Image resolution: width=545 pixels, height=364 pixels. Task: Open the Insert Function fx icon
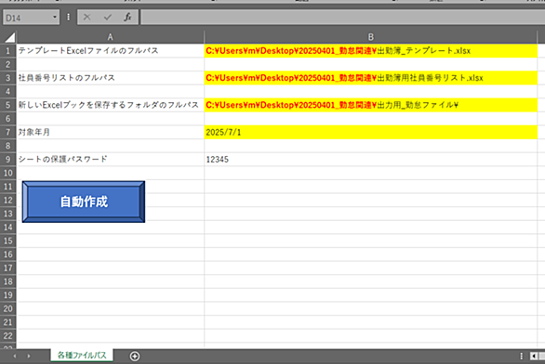pyautogui.click(x=127, y=17)
